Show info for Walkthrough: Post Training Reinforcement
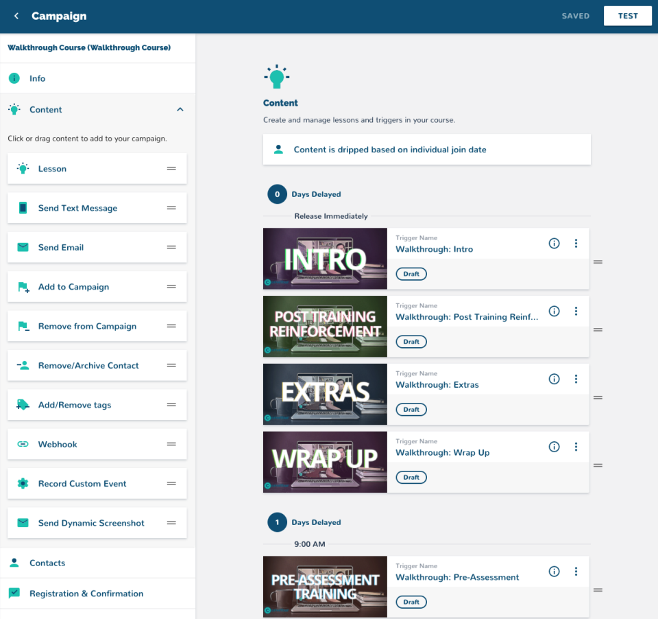 (x=554, y=311)
